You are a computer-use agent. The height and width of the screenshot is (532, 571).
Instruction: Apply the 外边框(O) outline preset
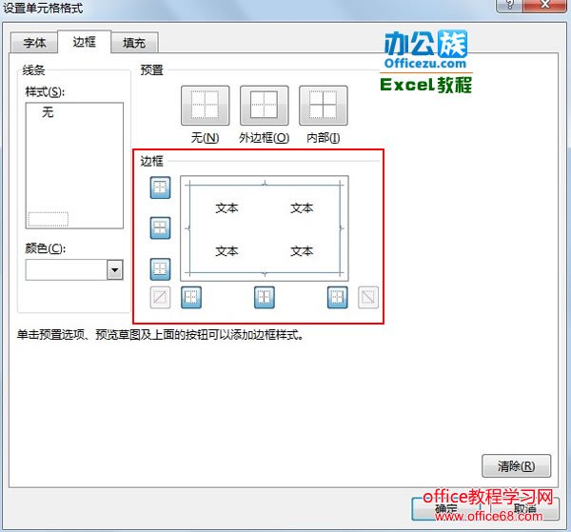264,106
